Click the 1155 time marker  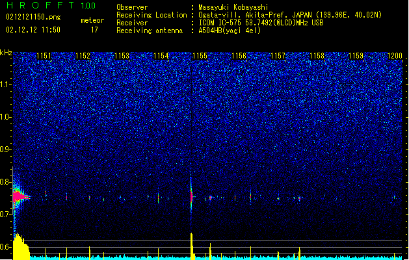click(x=200, y=56)
